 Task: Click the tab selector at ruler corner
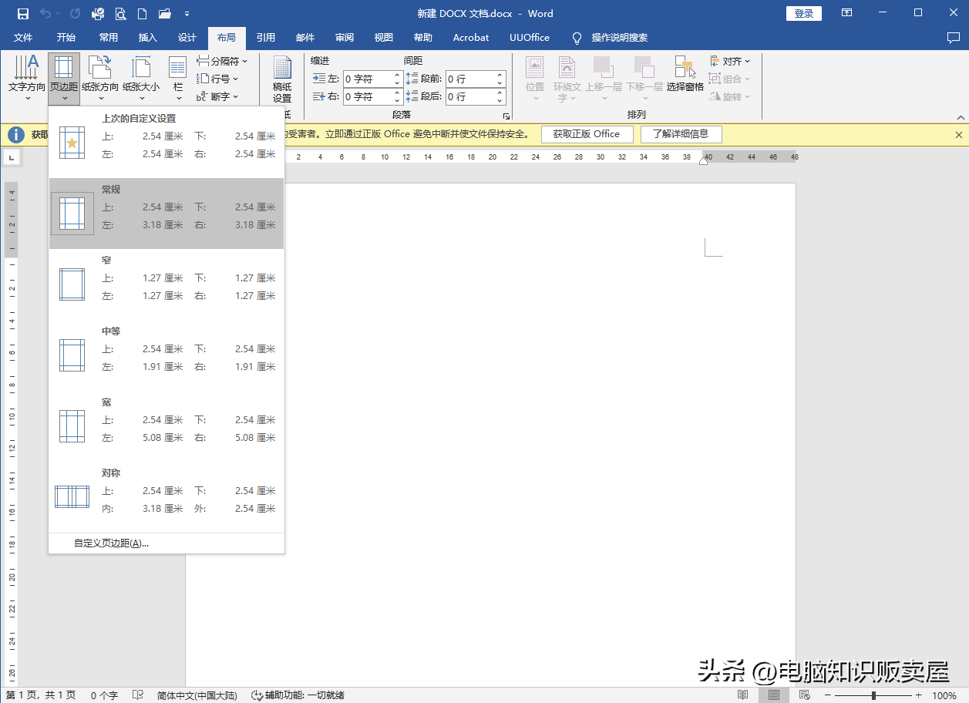coord(12,158)
